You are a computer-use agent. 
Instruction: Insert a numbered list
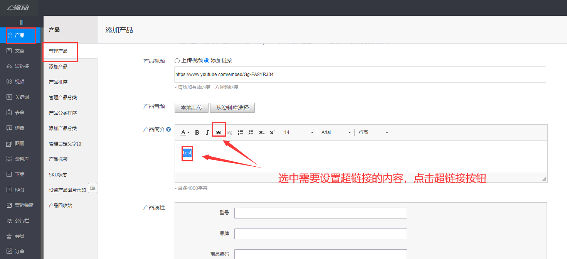point(251,132)
